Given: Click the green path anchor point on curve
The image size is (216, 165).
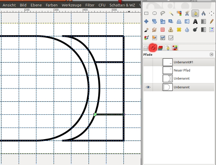Looking at the screenshot, I should tap(95, 114).
